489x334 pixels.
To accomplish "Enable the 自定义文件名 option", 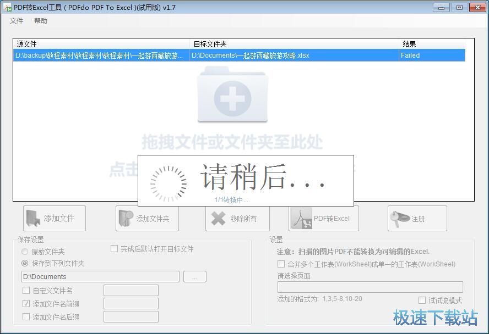I will point(25,290).
